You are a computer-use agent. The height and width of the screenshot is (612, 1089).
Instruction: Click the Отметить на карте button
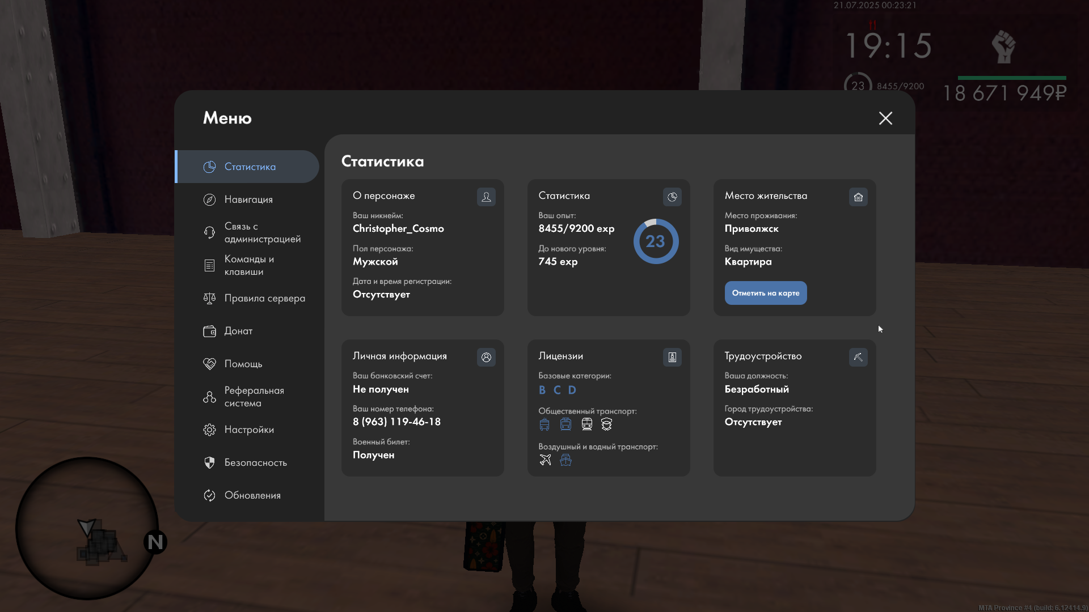[766, 293]
